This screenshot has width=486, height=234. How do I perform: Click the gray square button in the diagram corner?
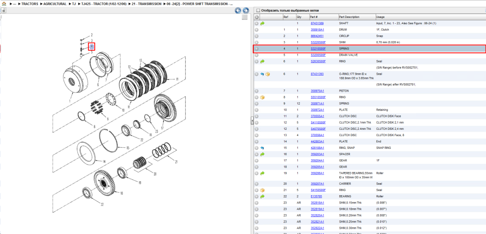[x=244, y=17]
